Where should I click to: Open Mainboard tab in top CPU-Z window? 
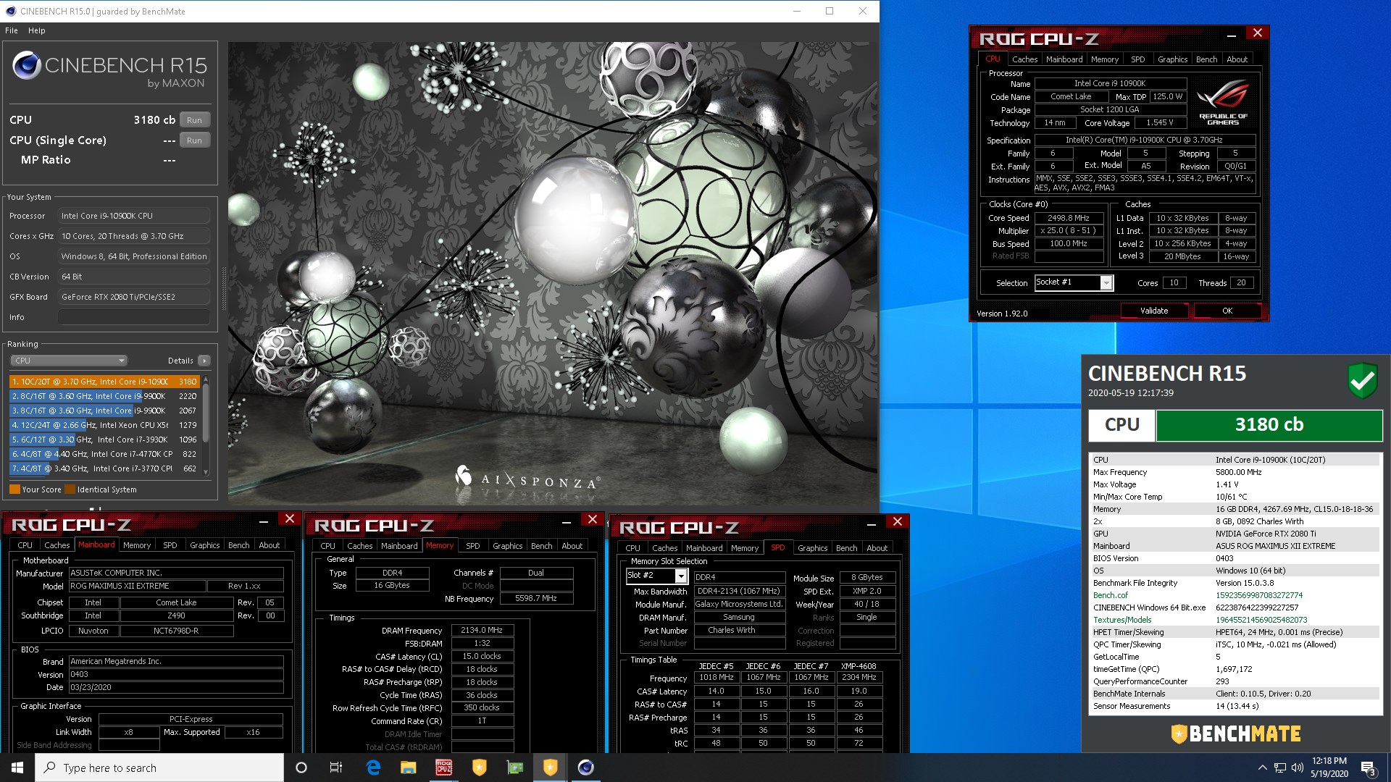(1064, 59)
